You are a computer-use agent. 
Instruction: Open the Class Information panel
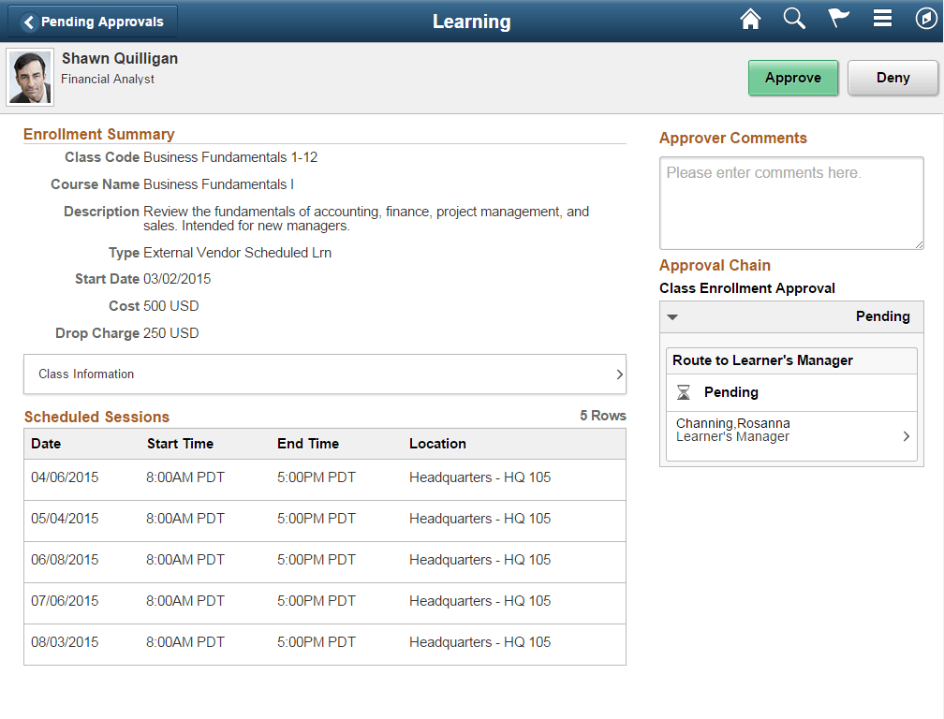point(325,374)
